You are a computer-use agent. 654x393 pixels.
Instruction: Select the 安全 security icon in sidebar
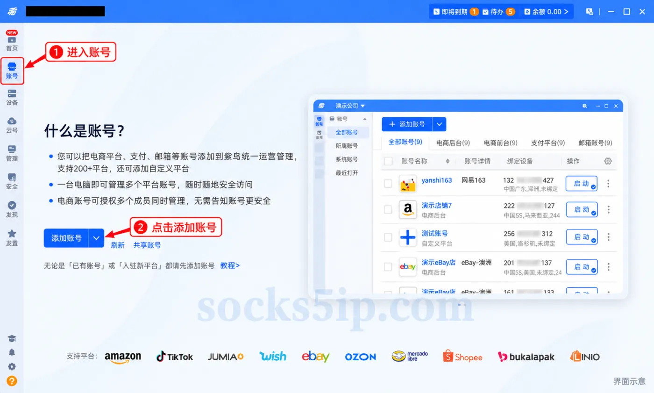click(12, 181)
